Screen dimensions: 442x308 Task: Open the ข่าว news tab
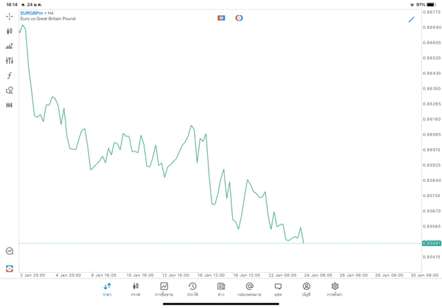(x=221, y=289)
